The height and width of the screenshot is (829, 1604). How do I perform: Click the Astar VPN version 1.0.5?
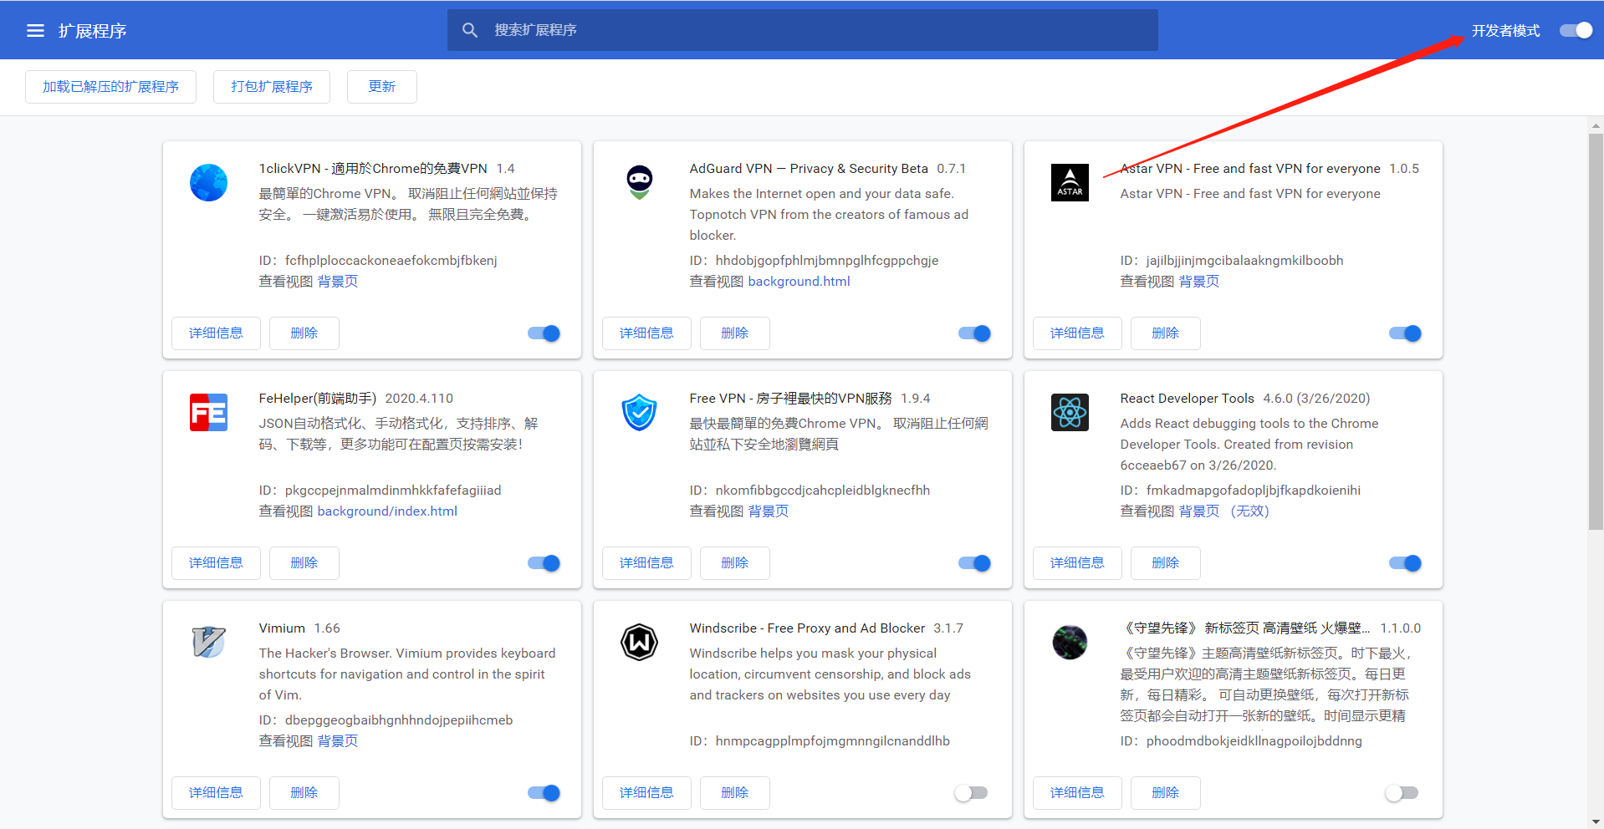click(x=1404, y=169)
